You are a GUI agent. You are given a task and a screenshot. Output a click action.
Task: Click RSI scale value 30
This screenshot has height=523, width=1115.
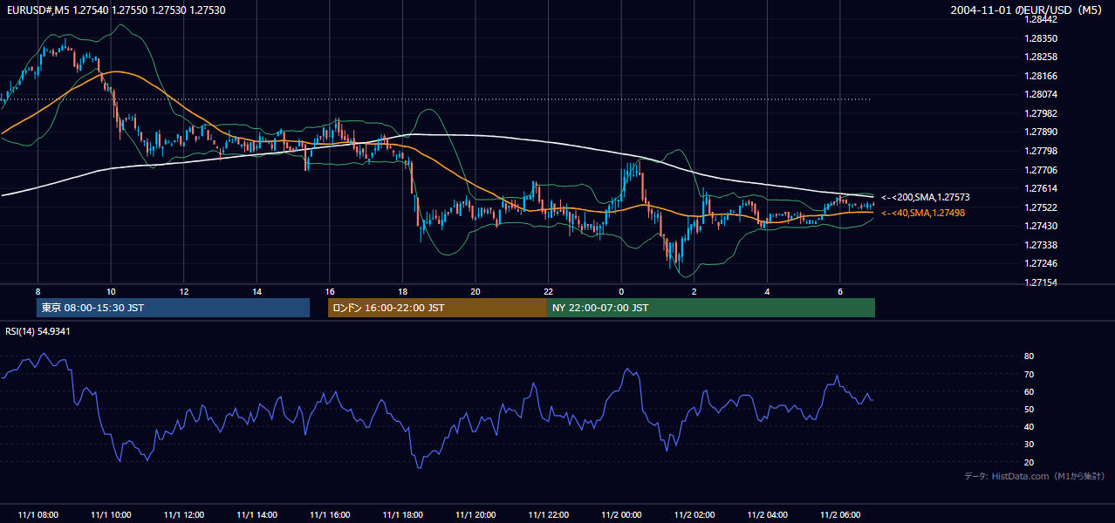[x=1029, y=445]
